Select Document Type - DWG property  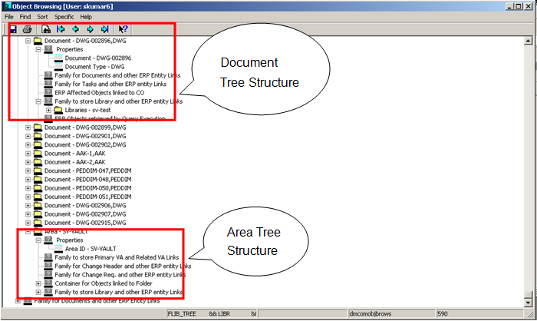tap(93, 66)
